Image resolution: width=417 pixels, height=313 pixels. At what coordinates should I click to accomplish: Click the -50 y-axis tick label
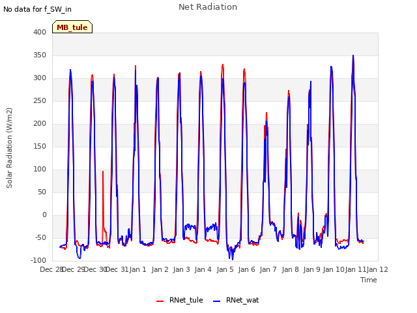click(x=40, y=237)
